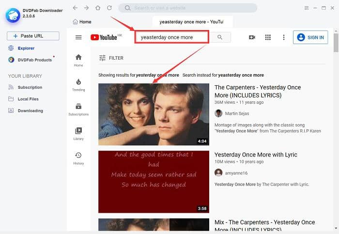Open title The Carpenters - Yesterday Once More

[x=258, y=91]
